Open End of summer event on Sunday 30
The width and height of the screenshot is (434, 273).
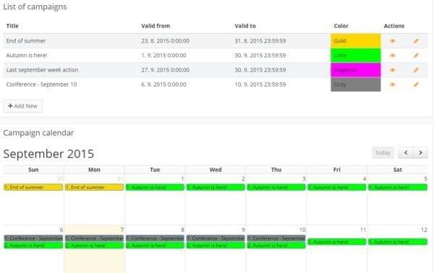[33, 187]
